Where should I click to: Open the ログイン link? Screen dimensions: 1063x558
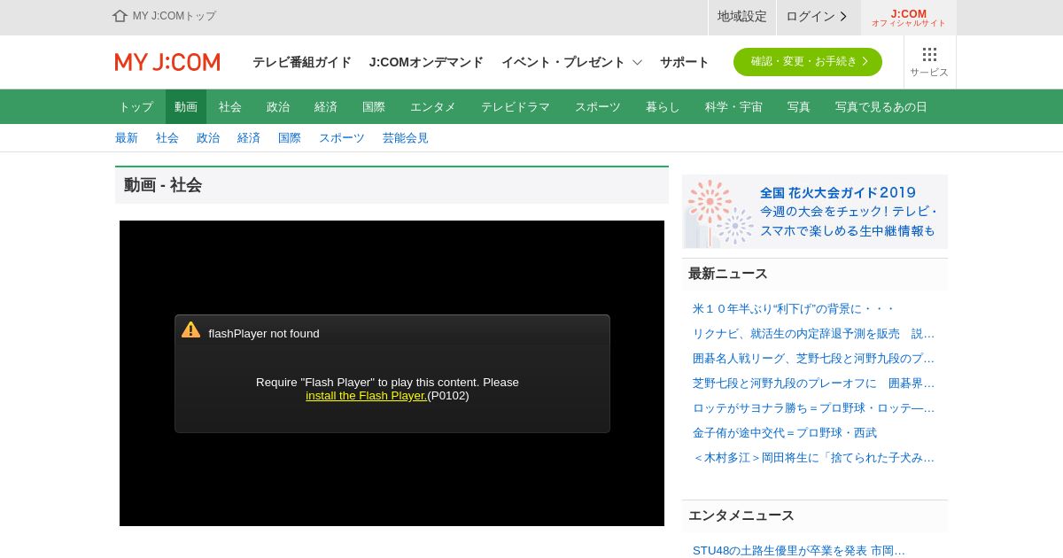tap(818, 16)
